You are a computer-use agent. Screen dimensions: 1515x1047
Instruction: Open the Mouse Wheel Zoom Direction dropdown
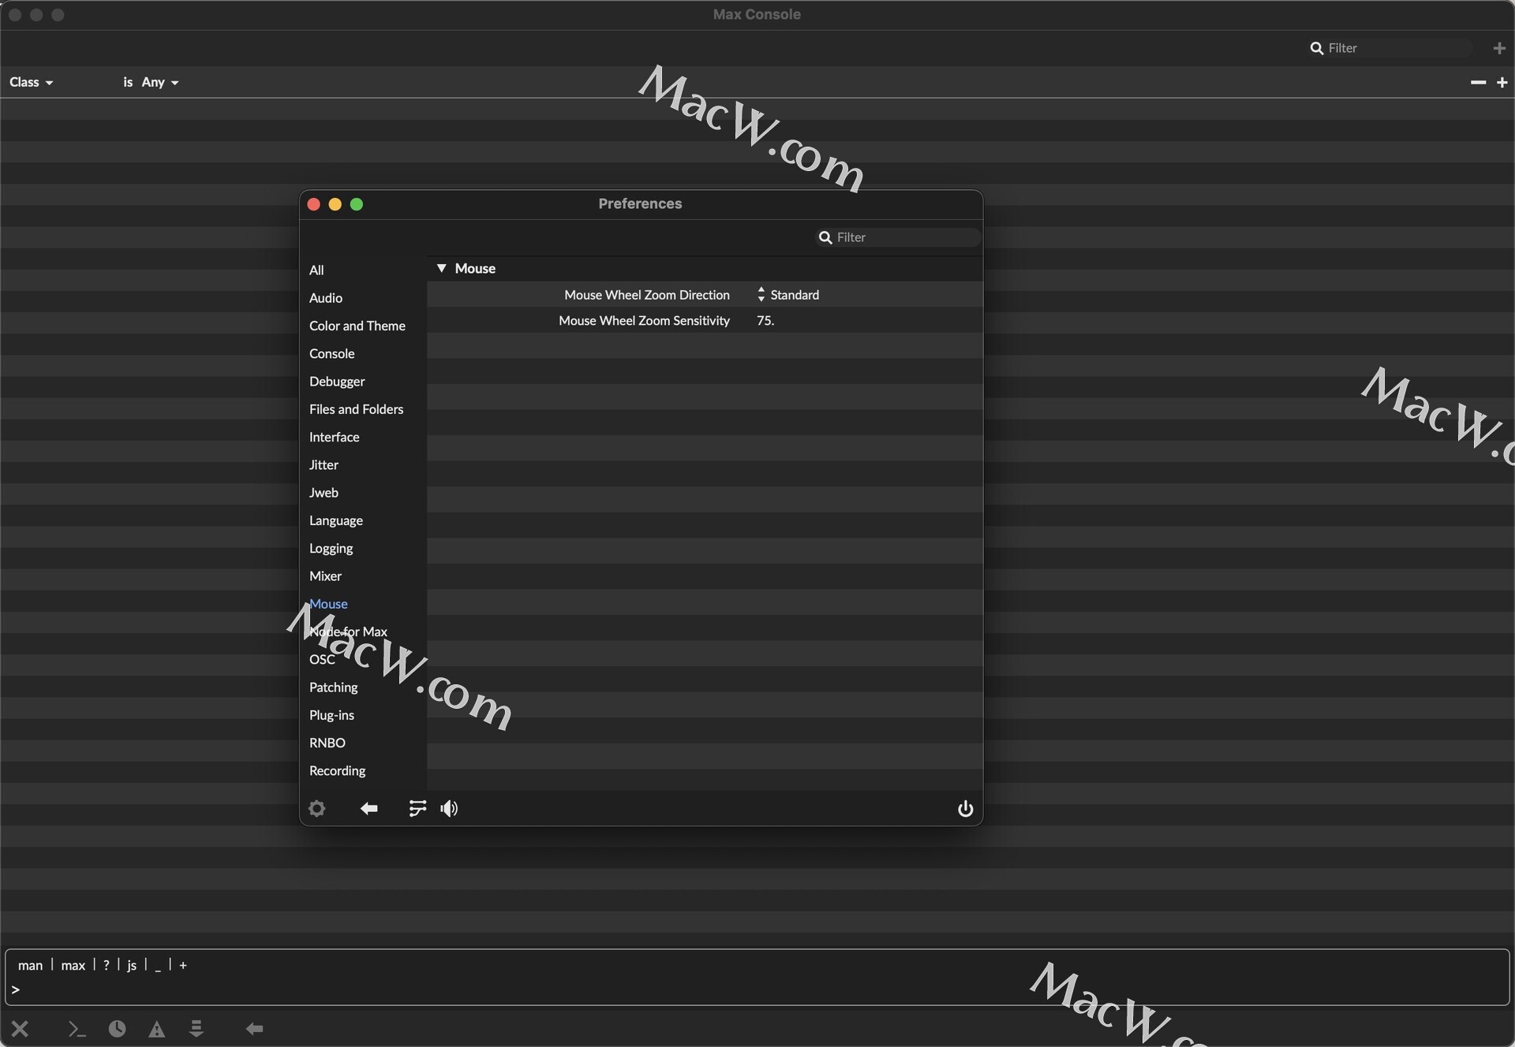coord(787,294)
